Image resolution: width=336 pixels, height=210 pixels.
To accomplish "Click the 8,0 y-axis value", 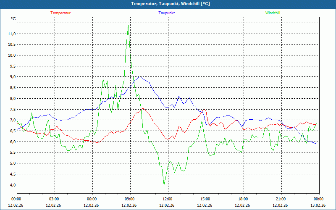I will point(13,99).
